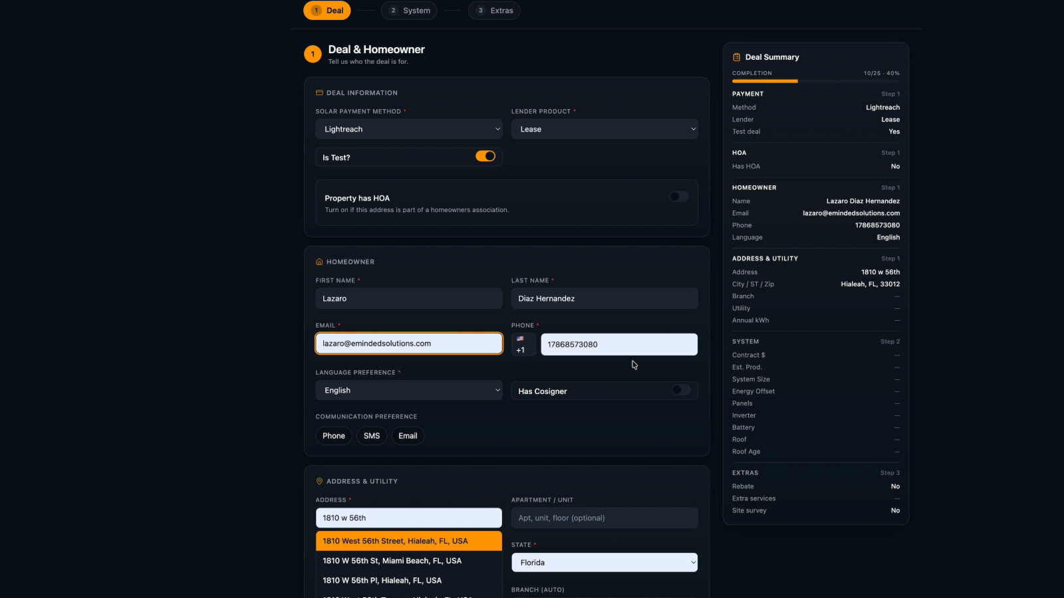Open the Solar Payment Method dropdown

coord(409,129)
